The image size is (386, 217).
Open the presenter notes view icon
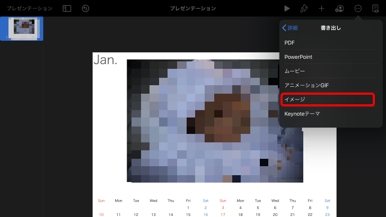tap(375, 8)
